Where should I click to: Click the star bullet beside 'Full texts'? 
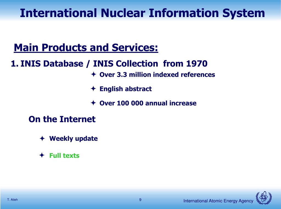coord(42,155)
